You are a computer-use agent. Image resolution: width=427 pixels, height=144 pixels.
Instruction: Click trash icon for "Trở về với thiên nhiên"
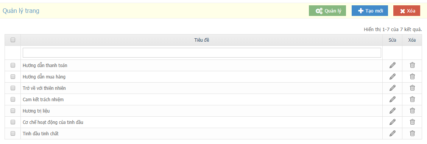pyautogui.click(x=412, y=88)
